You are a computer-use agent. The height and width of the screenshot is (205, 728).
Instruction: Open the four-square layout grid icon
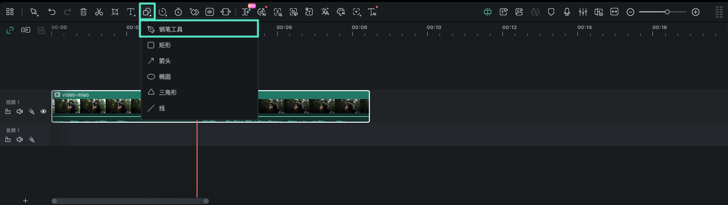tap(10, 12)
